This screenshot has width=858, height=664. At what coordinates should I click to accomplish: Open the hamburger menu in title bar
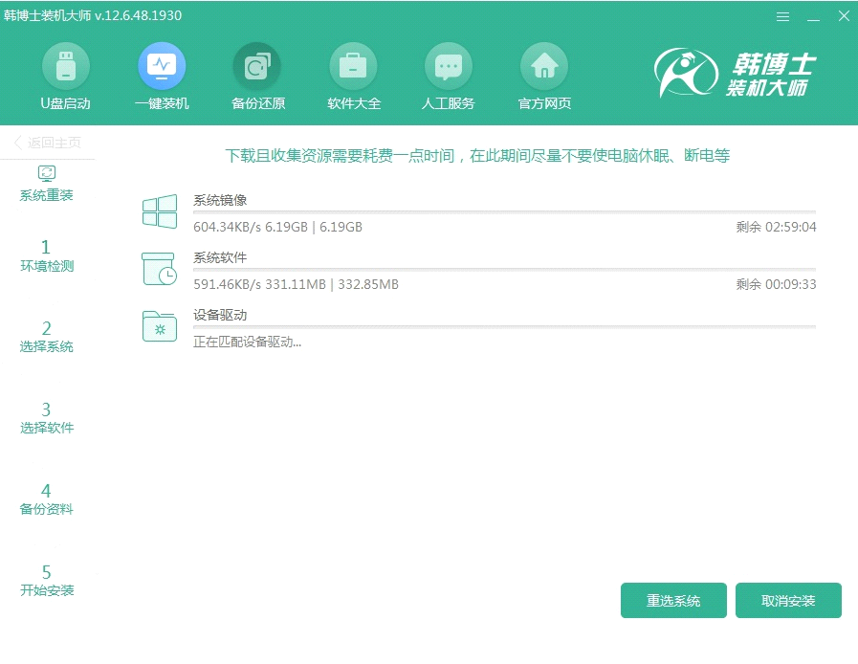click(782, 15)
